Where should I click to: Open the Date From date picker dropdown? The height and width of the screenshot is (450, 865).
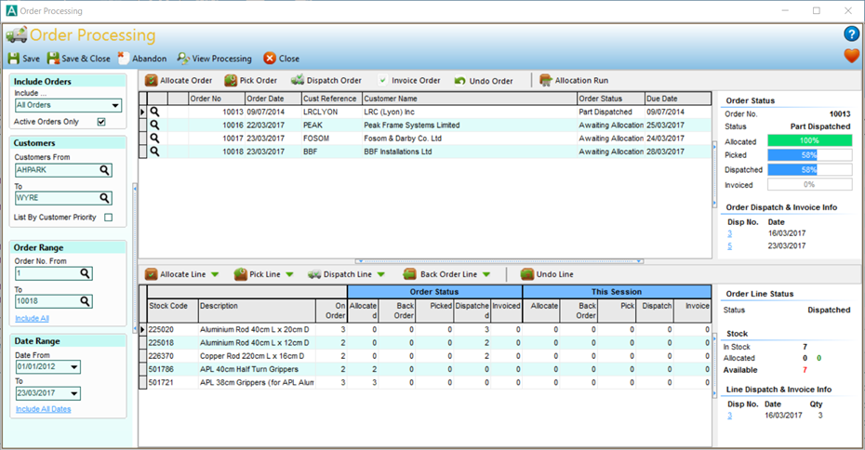click(x=74, y=366)
